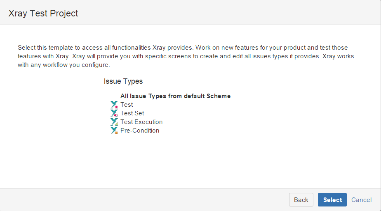Click the empty gray footer area left of Back
This screenshot has height=211, width=381.
pos(144,200)
